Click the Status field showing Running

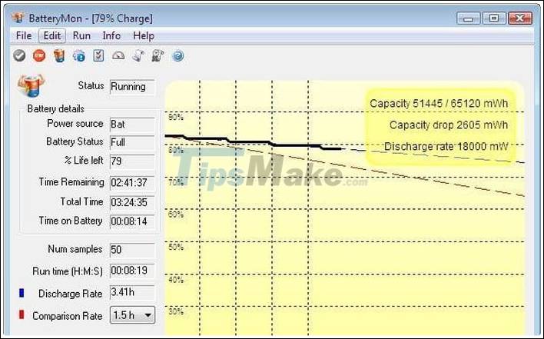(132, 87)
